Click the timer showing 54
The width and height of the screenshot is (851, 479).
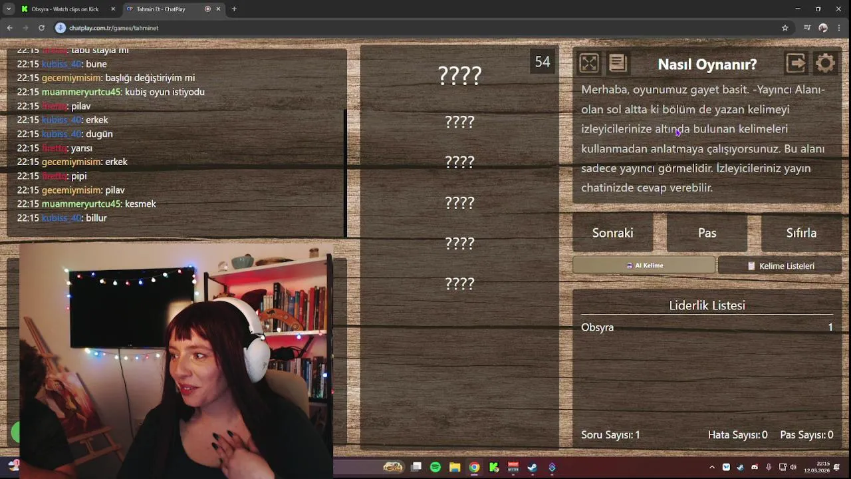click(x=543, y=62)
